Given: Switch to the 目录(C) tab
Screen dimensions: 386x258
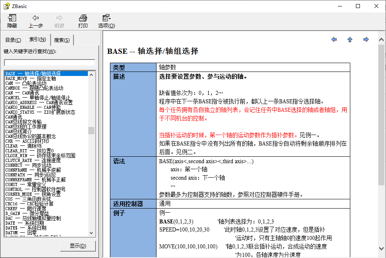Looking at the screenshot, I should [13, 40].
